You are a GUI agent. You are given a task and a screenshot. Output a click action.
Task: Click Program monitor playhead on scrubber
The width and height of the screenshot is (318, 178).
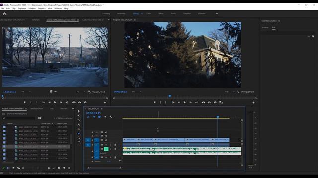click(x=170, y=96)
